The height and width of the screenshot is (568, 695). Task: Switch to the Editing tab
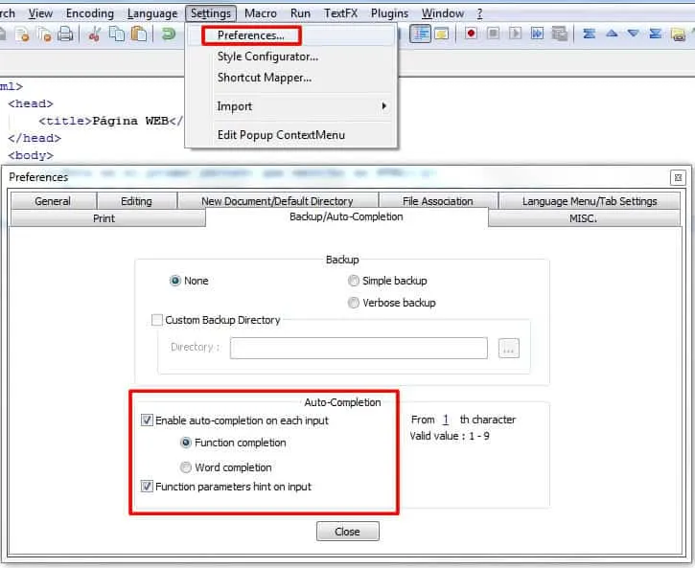pyautogui.click(x=136, y=201)
